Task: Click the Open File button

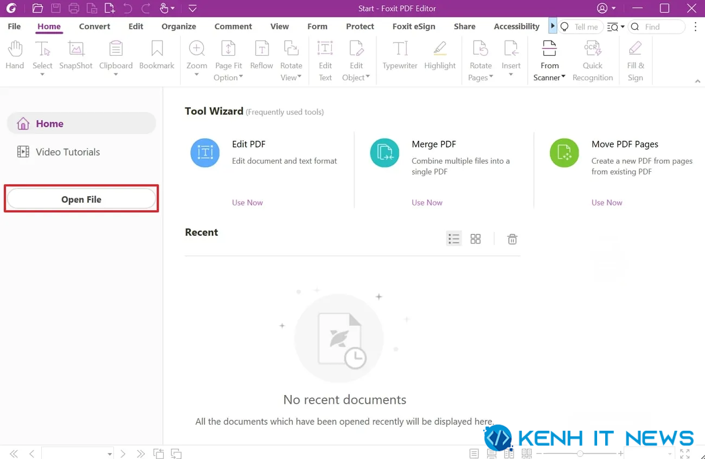Action: pyautogui.click(x=81, y=199)
